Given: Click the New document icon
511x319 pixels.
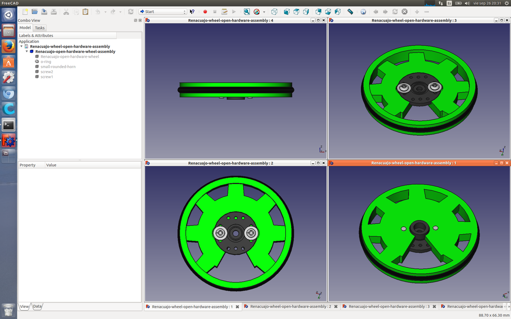Looking at the screenshot, I should point(25,11).
